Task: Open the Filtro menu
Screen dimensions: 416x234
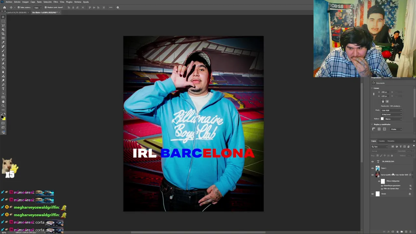Action: click(x=56, y=2)
